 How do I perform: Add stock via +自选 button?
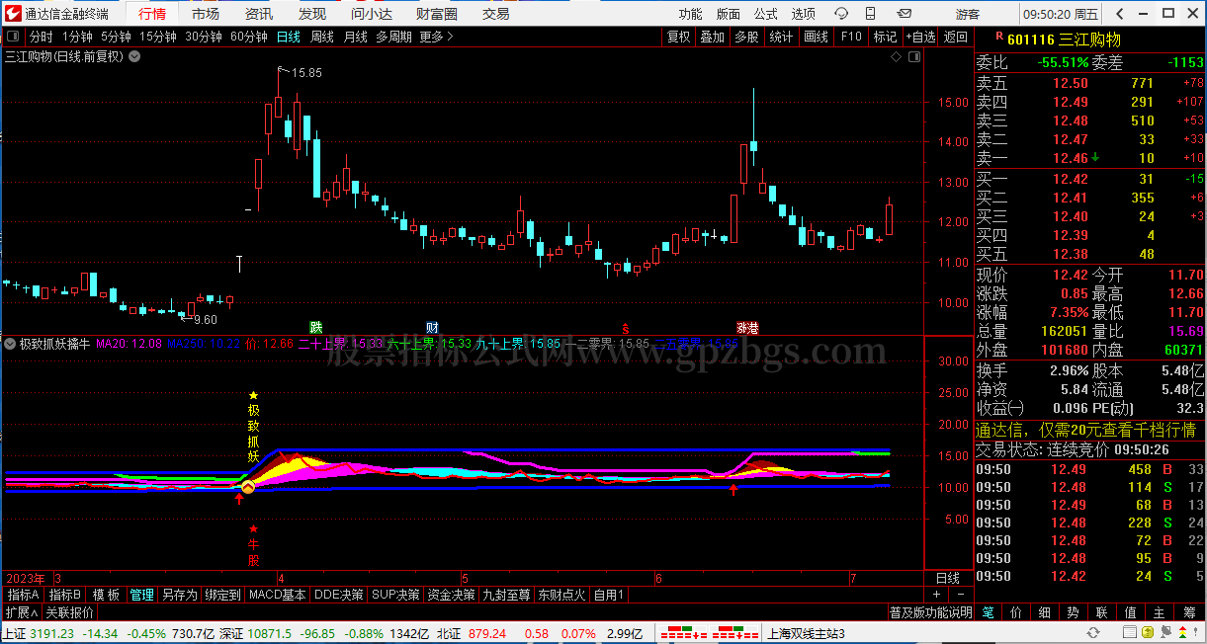tap(919, 37)
